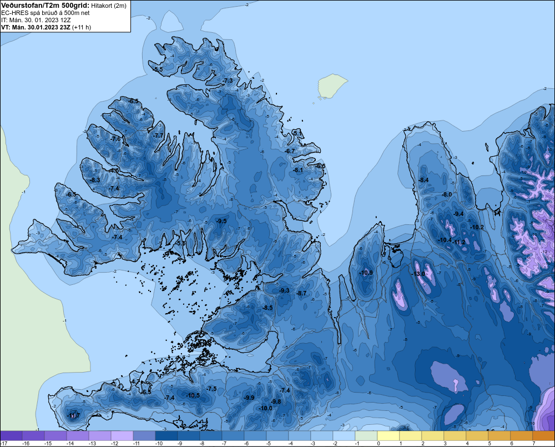The height and width of the screenshot is (447, 555).
Task: Select the -9.4 temperature label
Action: coord(458,214)
